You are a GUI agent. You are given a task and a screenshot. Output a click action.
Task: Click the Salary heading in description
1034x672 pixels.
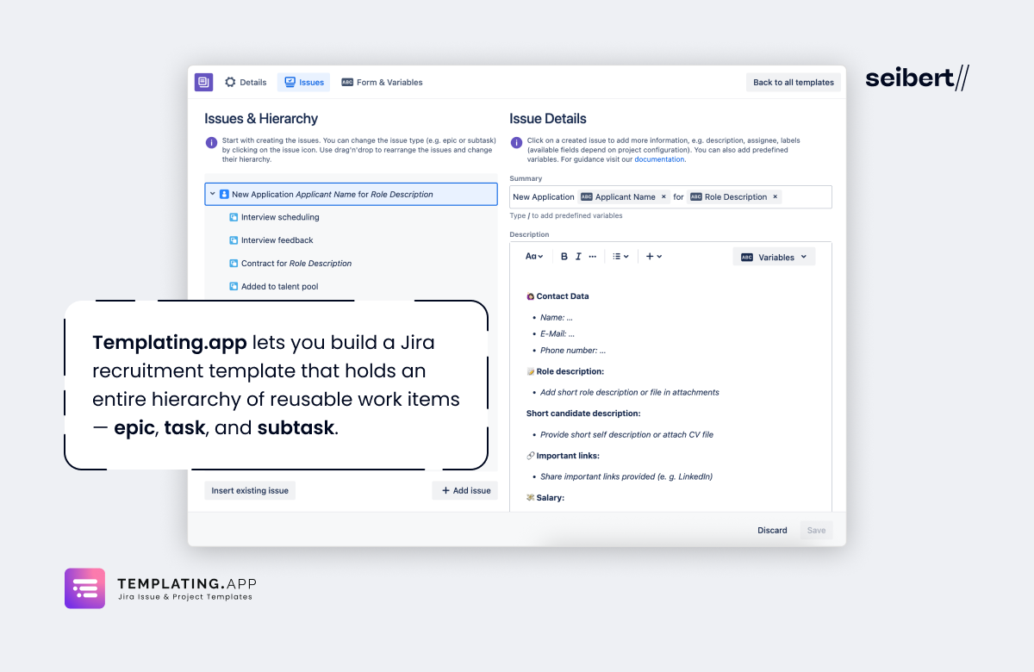pos(551,498)
